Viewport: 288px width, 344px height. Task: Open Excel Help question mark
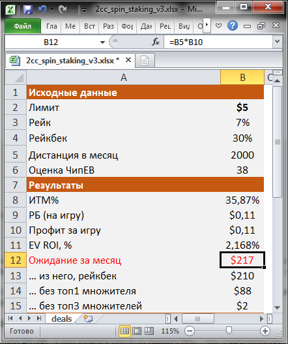233,25
